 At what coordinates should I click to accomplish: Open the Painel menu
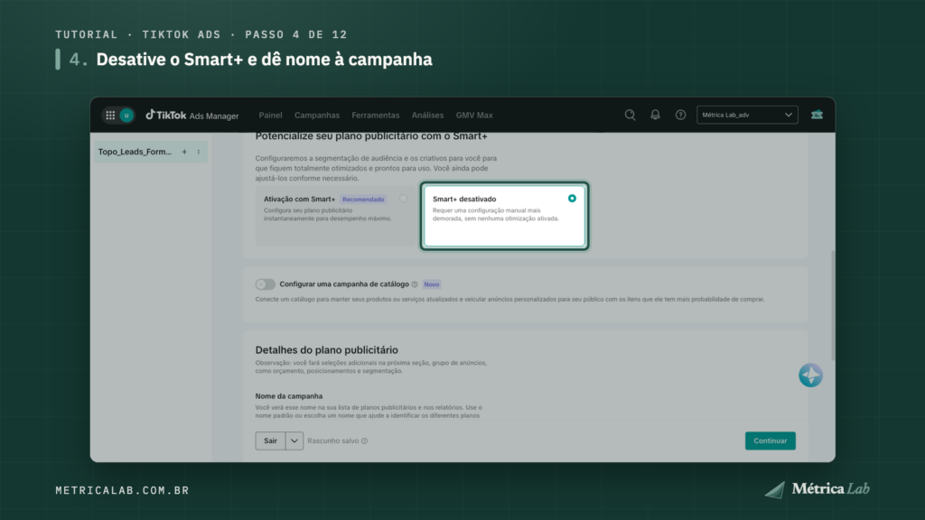pyautogui.click(x=270, y=116)
